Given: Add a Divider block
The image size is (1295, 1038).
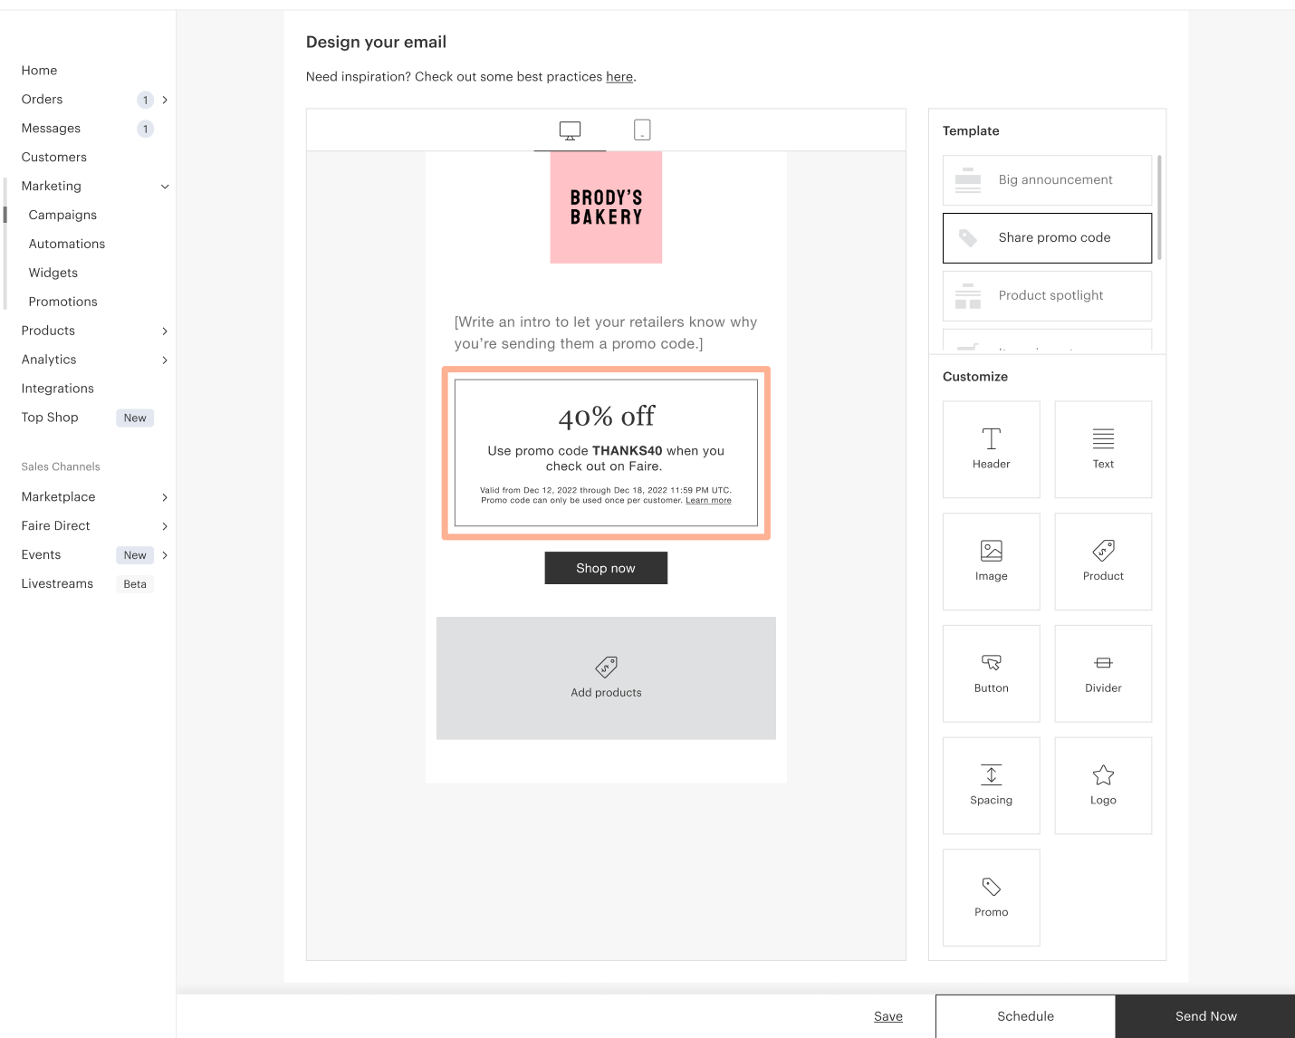Looking at the screenshot, I should pyautogui.click(x=1103, y=674).
